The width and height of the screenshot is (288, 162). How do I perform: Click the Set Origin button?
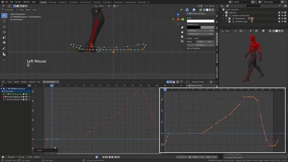[x=200, y=45]
